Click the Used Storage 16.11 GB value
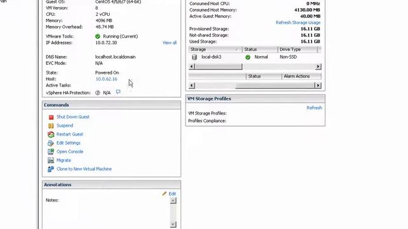The height and width of the screenshot is (229, 408). [x=310, y=41]
